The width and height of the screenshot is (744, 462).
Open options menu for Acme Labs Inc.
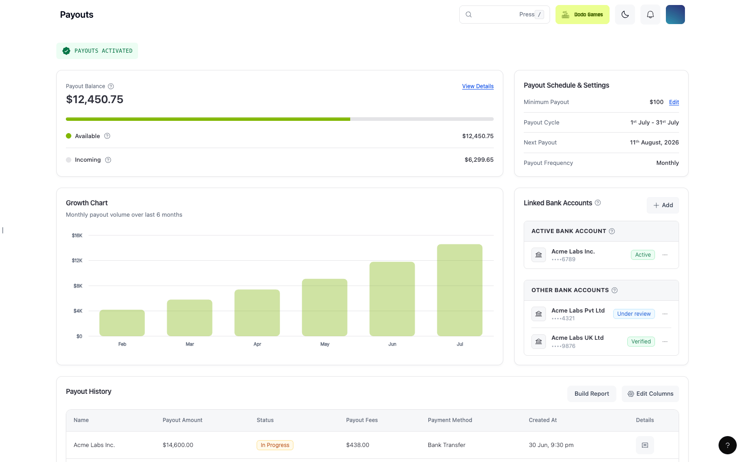click(x=665, y=255)
